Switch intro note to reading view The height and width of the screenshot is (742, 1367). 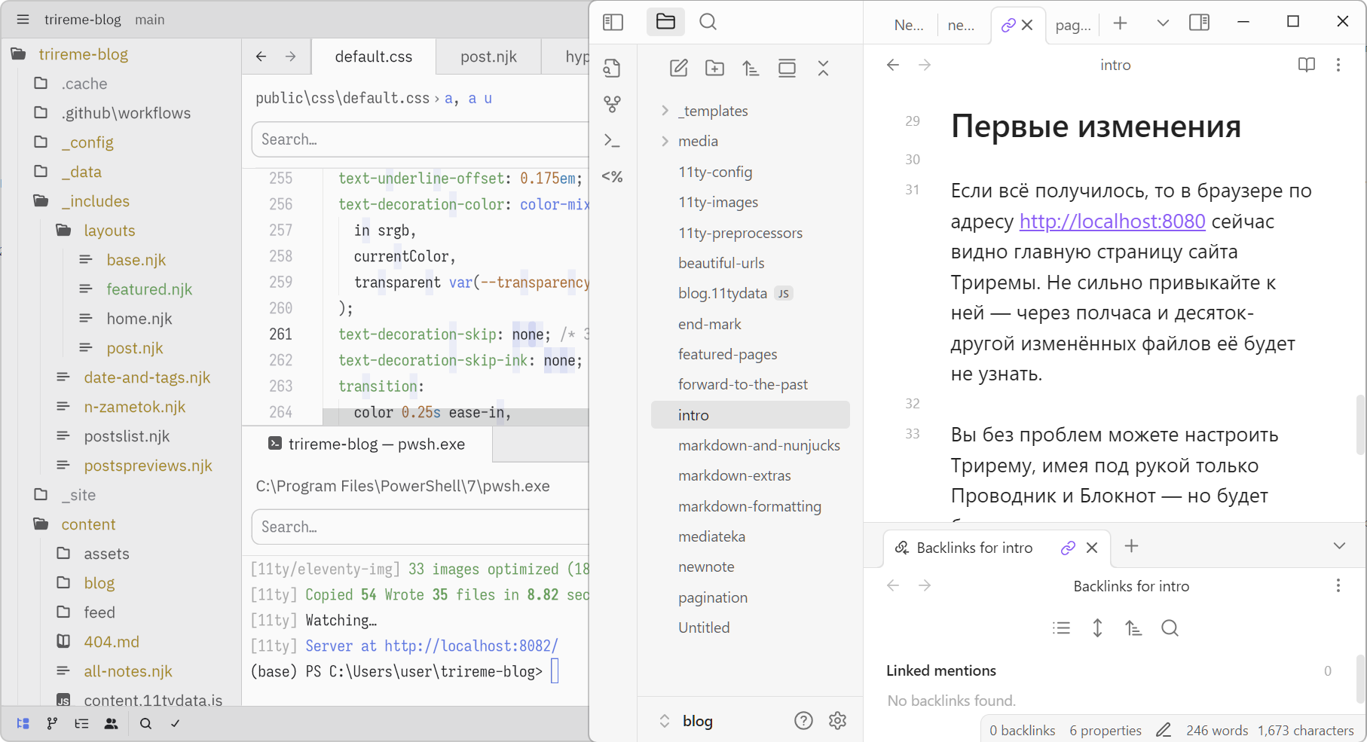(1306, 65)
